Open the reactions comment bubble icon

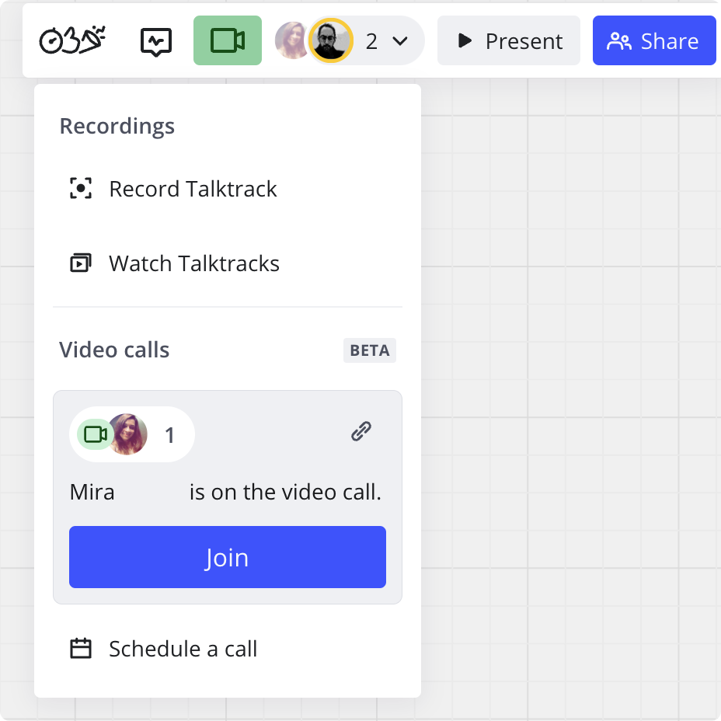point(155,40)
